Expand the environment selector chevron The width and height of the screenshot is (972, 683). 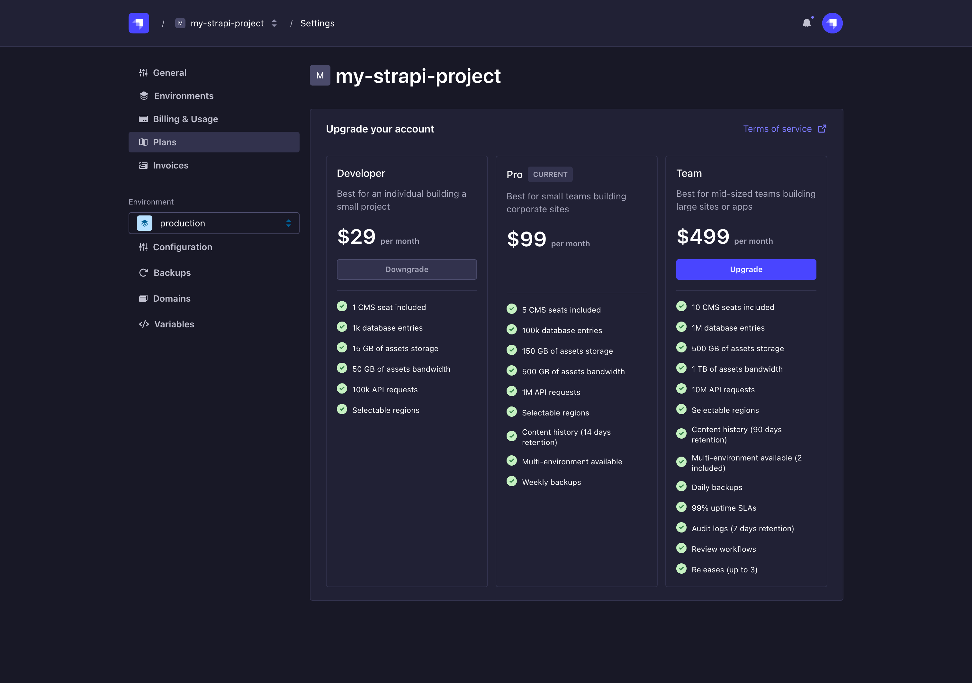click(288, 223)
